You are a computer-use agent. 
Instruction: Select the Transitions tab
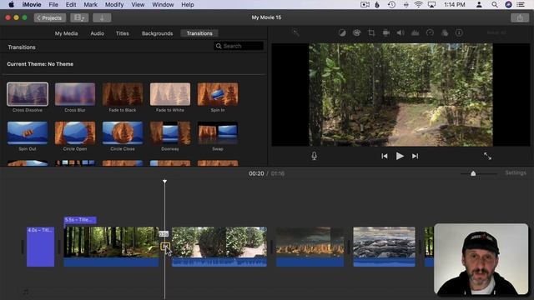coord(199,33)
